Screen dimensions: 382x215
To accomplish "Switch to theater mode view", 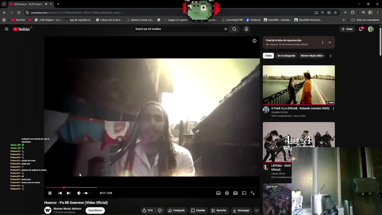I will (235, 193).
